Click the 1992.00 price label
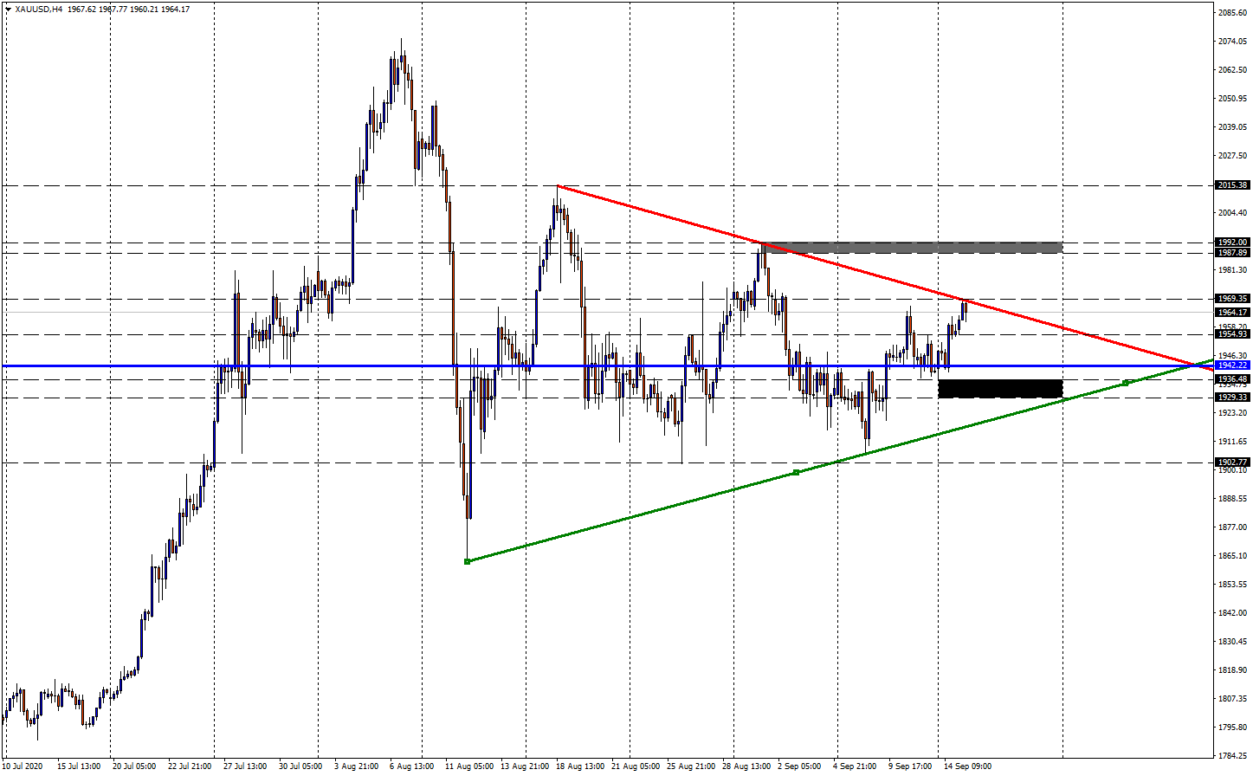 click(1232, 242)
